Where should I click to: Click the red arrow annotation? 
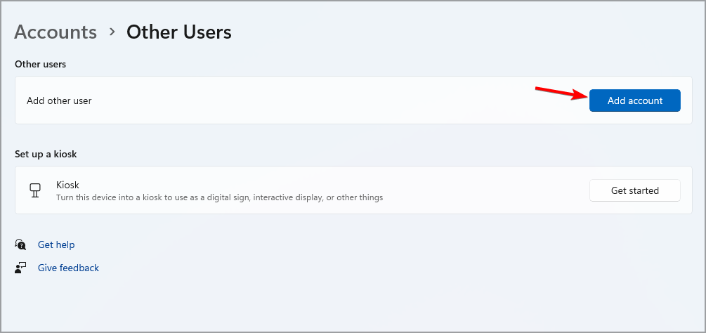[561, 93]
